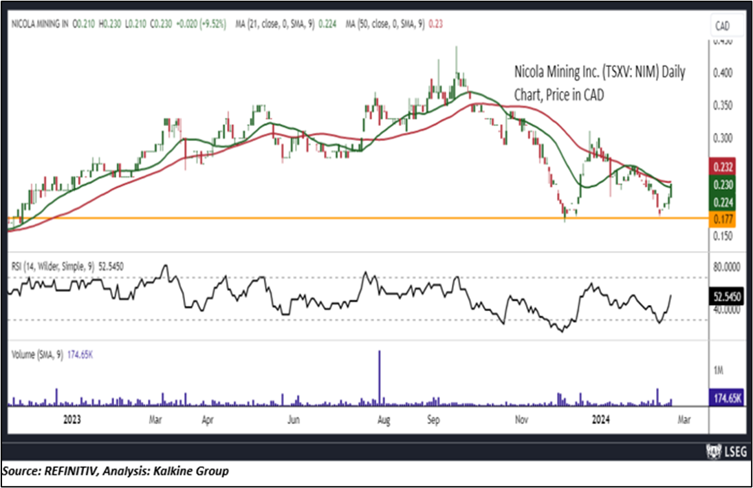The image size is (753, 488).
Task: Click the 52.5450 value beside RSI label
Action: pos(111,266)
